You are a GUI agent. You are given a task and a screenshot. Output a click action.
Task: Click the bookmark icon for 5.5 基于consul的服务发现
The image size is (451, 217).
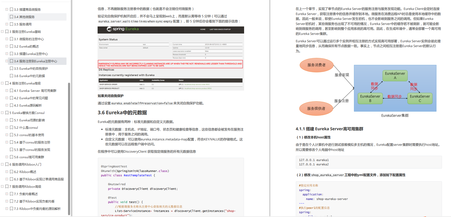[x=11, y=150]
